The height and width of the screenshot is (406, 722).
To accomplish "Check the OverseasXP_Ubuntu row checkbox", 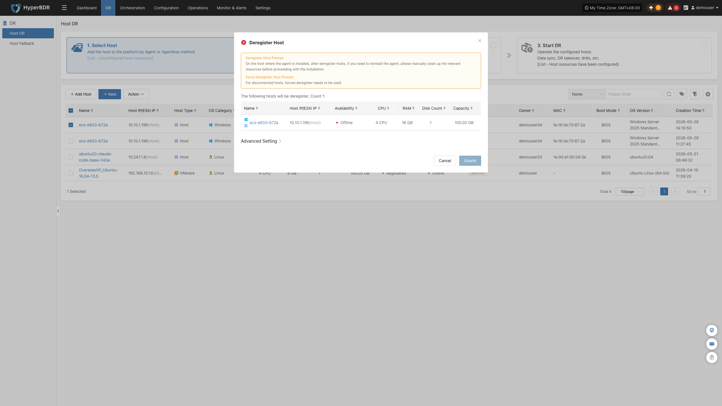I will click(71, 173).
